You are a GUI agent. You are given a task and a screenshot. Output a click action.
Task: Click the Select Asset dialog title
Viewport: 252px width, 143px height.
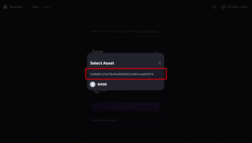(102, 63)
